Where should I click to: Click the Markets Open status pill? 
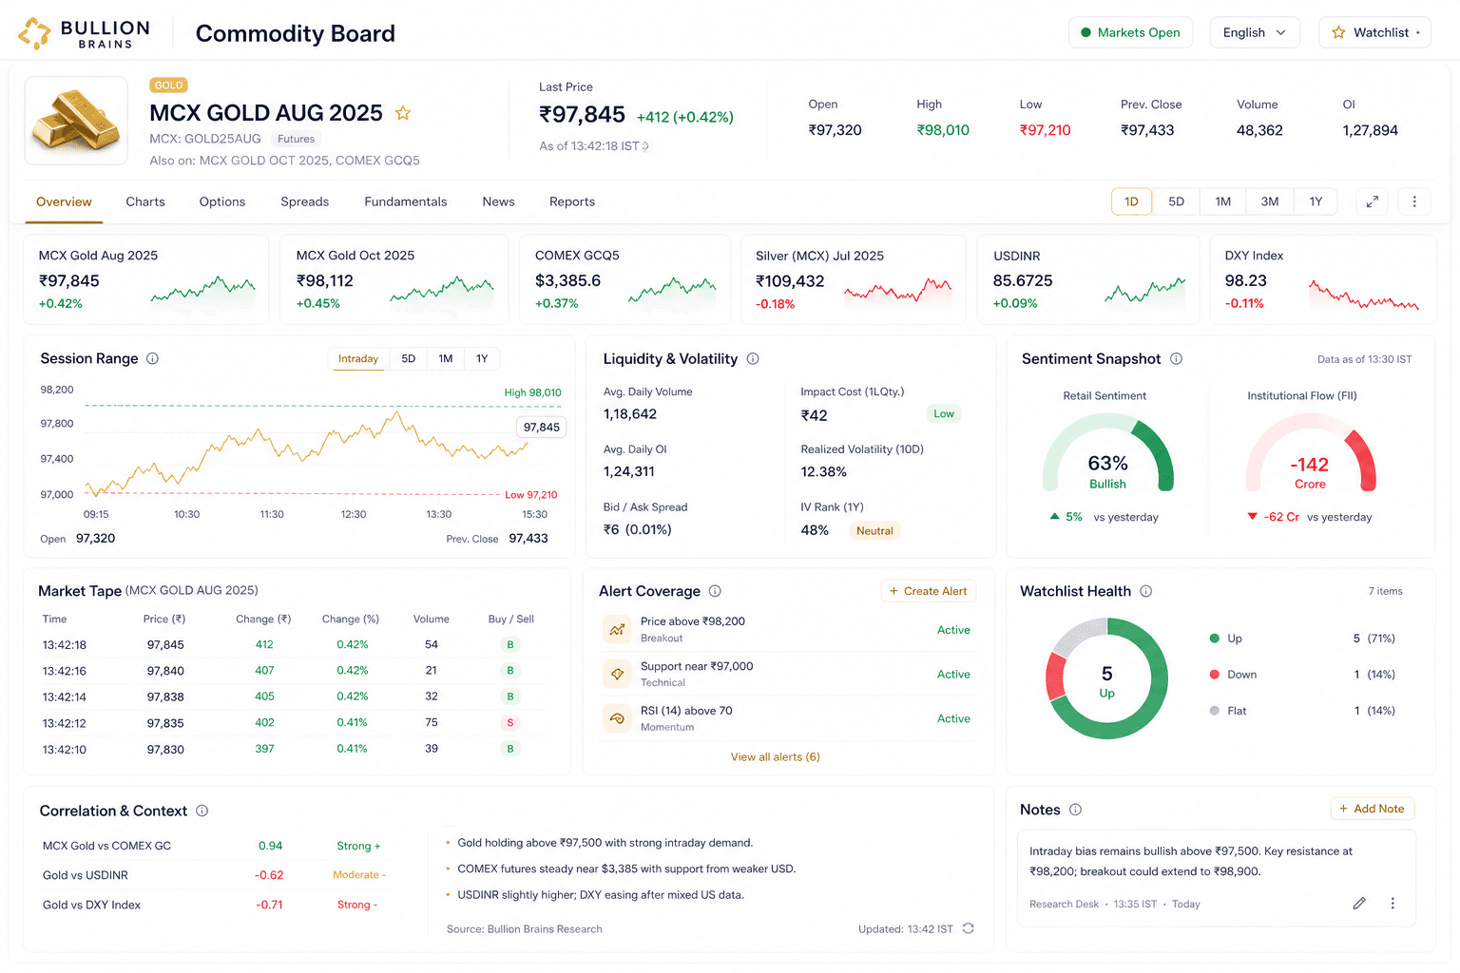pyautogui.click(x=1130, y=32)
